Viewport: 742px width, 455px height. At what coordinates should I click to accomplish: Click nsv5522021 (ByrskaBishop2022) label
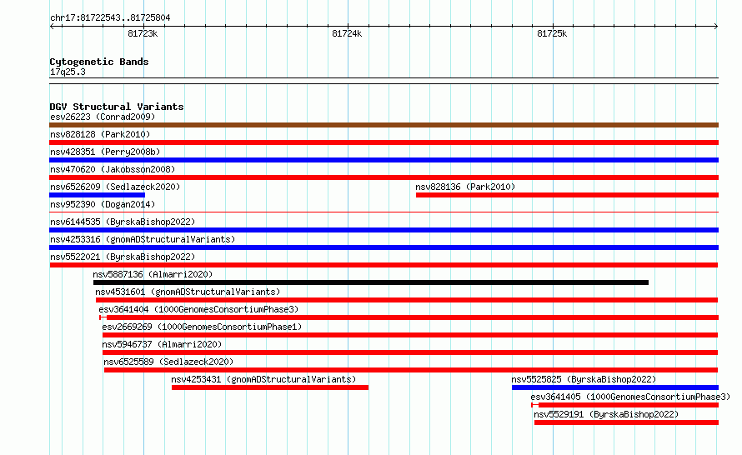point(123,257)
